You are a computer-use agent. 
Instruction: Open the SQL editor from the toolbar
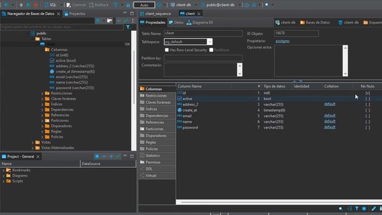[x=51, y=5]
